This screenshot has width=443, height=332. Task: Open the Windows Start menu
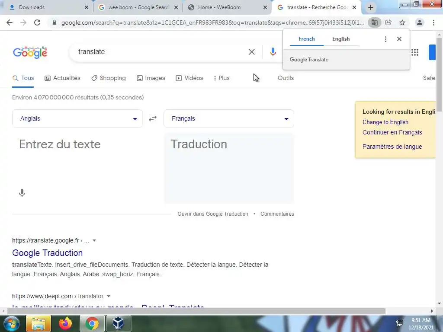(x=11, y=323)
